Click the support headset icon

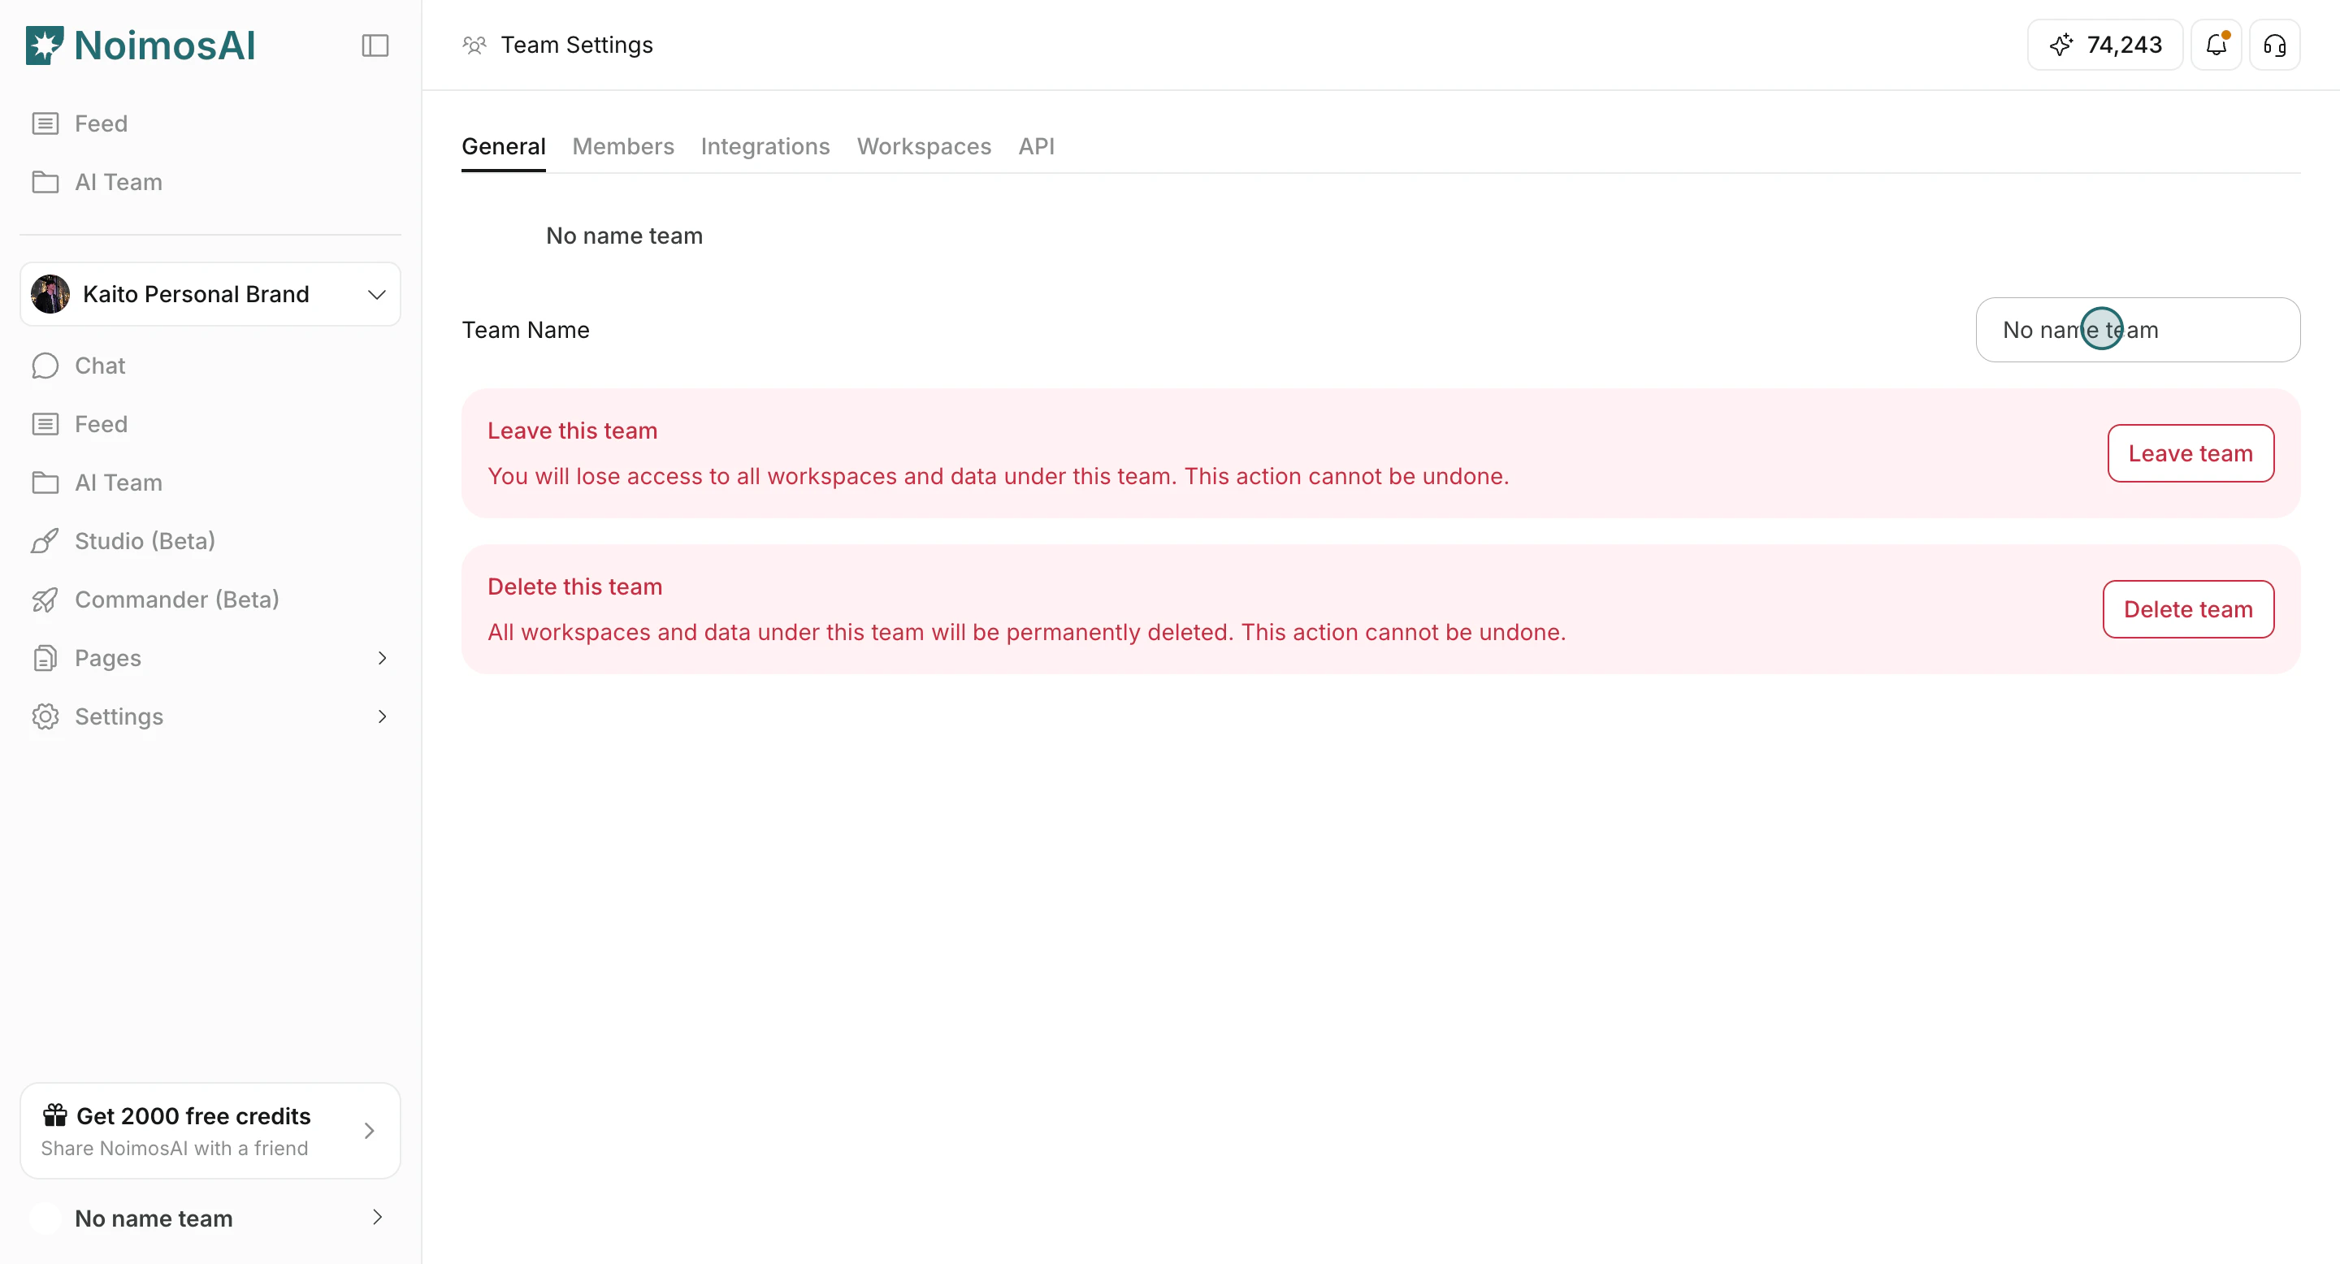click(2273, 45)
